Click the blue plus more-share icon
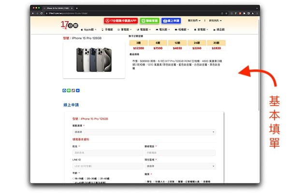Viewport: 290px width, 193px height. click(77, 91)
